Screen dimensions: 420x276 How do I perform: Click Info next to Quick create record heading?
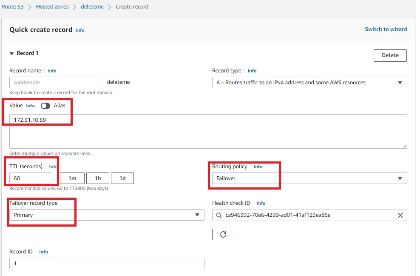click(80, 30)
